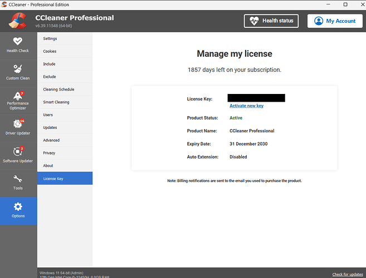Viewport: 366px width, 278px height.
Task: Open the My Account button
Action: tap(335, 21)
